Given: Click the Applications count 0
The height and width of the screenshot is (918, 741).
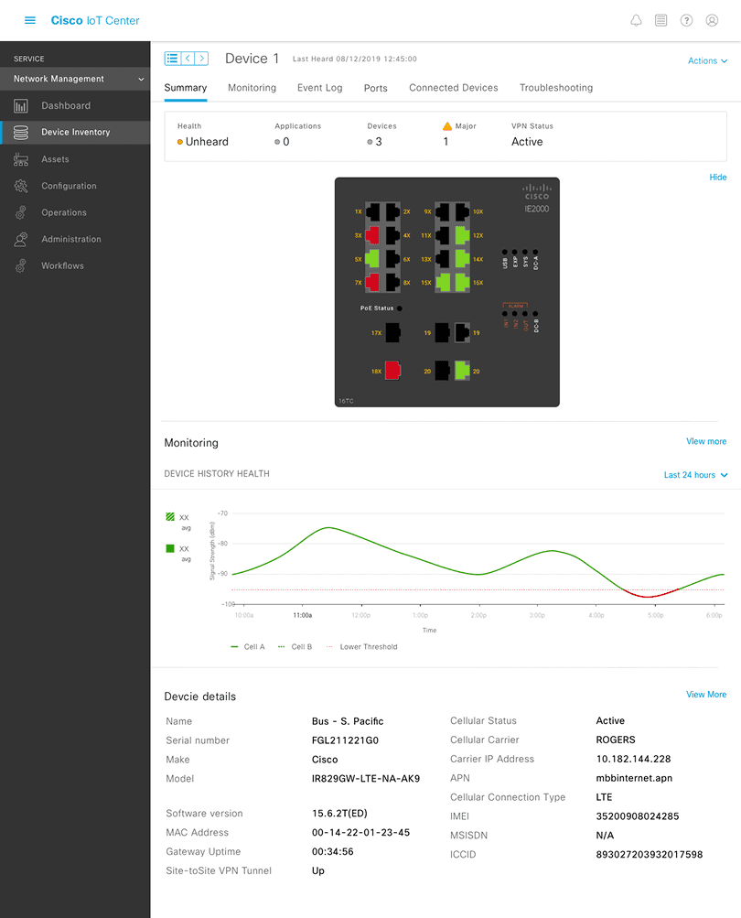Looking at the screenshot, I should pyautogui.click(x=282, y=142).
